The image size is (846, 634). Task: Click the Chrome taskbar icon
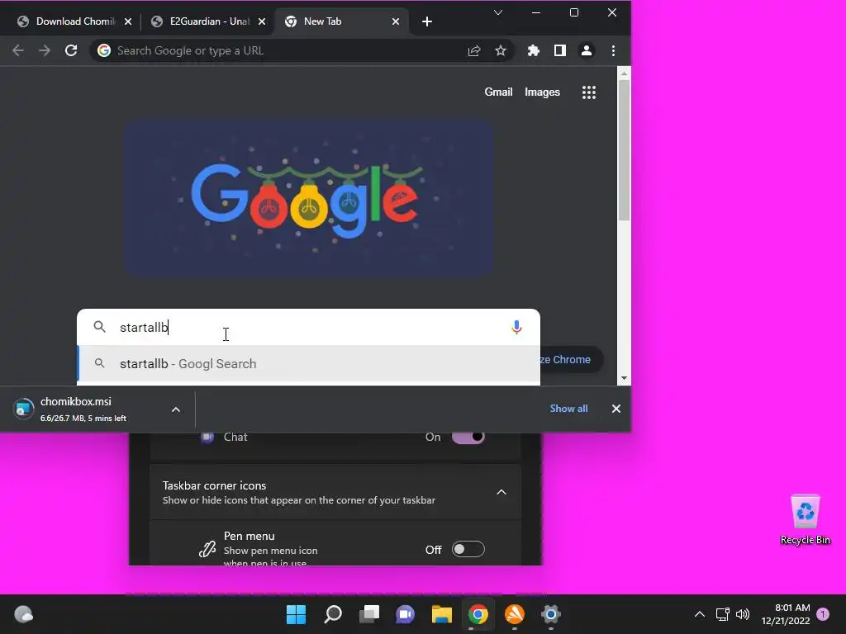(478, 614)
